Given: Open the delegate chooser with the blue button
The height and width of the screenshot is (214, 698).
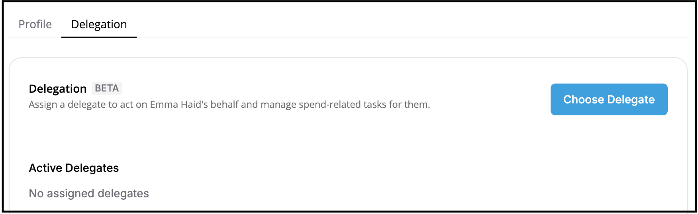Looking at the screenshot, I should coord(608,99).
